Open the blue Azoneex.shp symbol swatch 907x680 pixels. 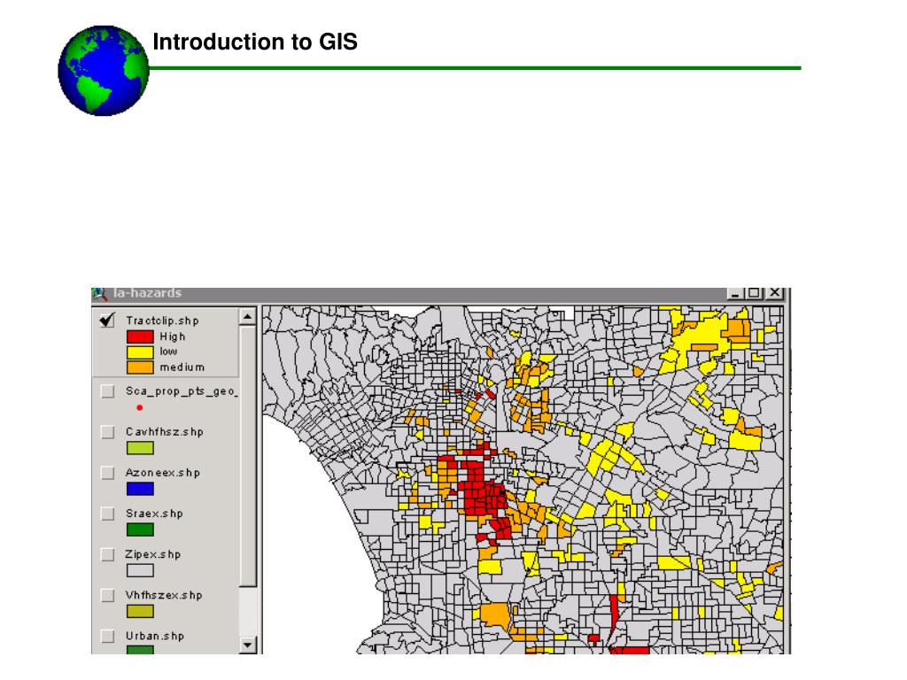click(x=140, y=489)
